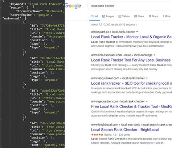
Task: Click the "domain": "www.link- line in JSON
Action: 47,69
